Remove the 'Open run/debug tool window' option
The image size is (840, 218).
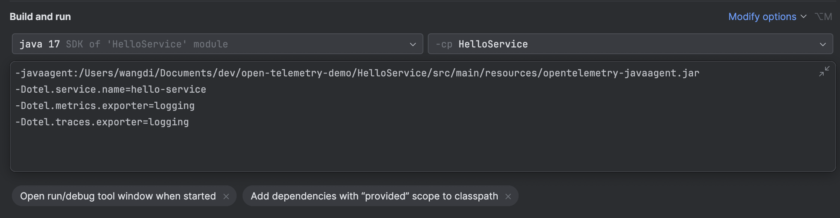pyautogui.click(x=226, y=196)
